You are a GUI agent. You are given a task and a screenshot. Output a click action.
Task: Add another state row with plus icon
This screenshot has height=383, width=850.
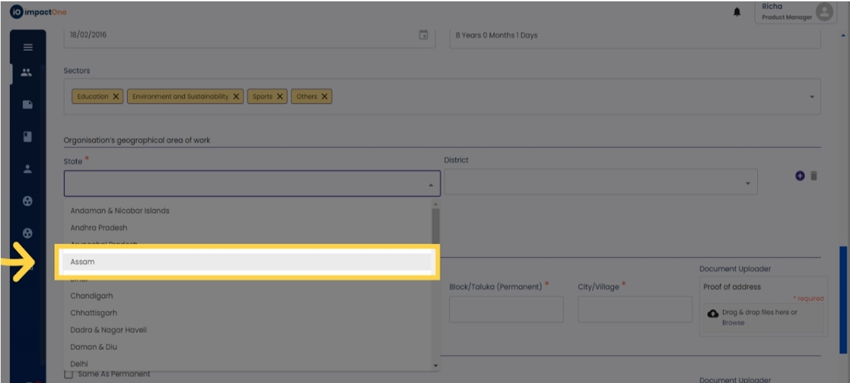tap(800, 175)
